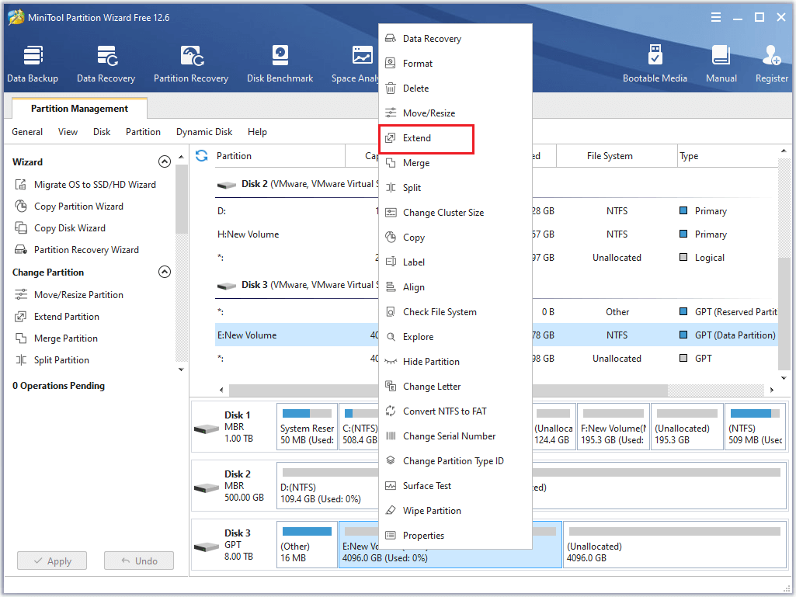Choose Label from context menu
The height and width of the screenshot is (597, 796).
455,262
